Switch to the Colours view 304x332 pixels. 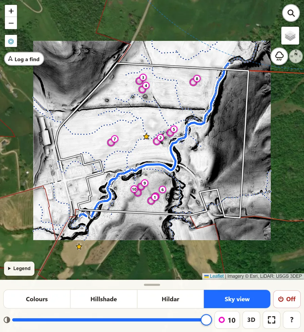pos(37,299)
